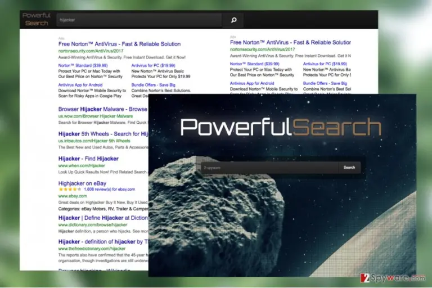The height and width of the screenshot is (288, 432).
Task: Open the Norton Standard ($39.99) link on left
Action: coord(83,66)
